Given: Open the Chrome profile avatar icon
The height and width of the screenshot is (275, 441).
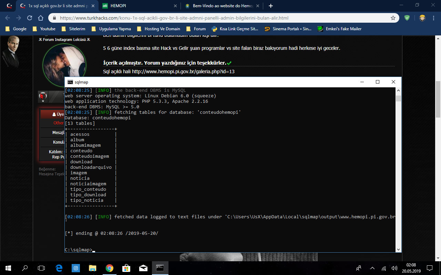Looking at the screenshot, I should point(422,18).
